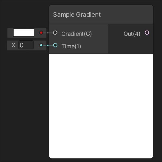Click the white node preview area
The width and height of the screenshot is (162, 162).
(101, 106)
